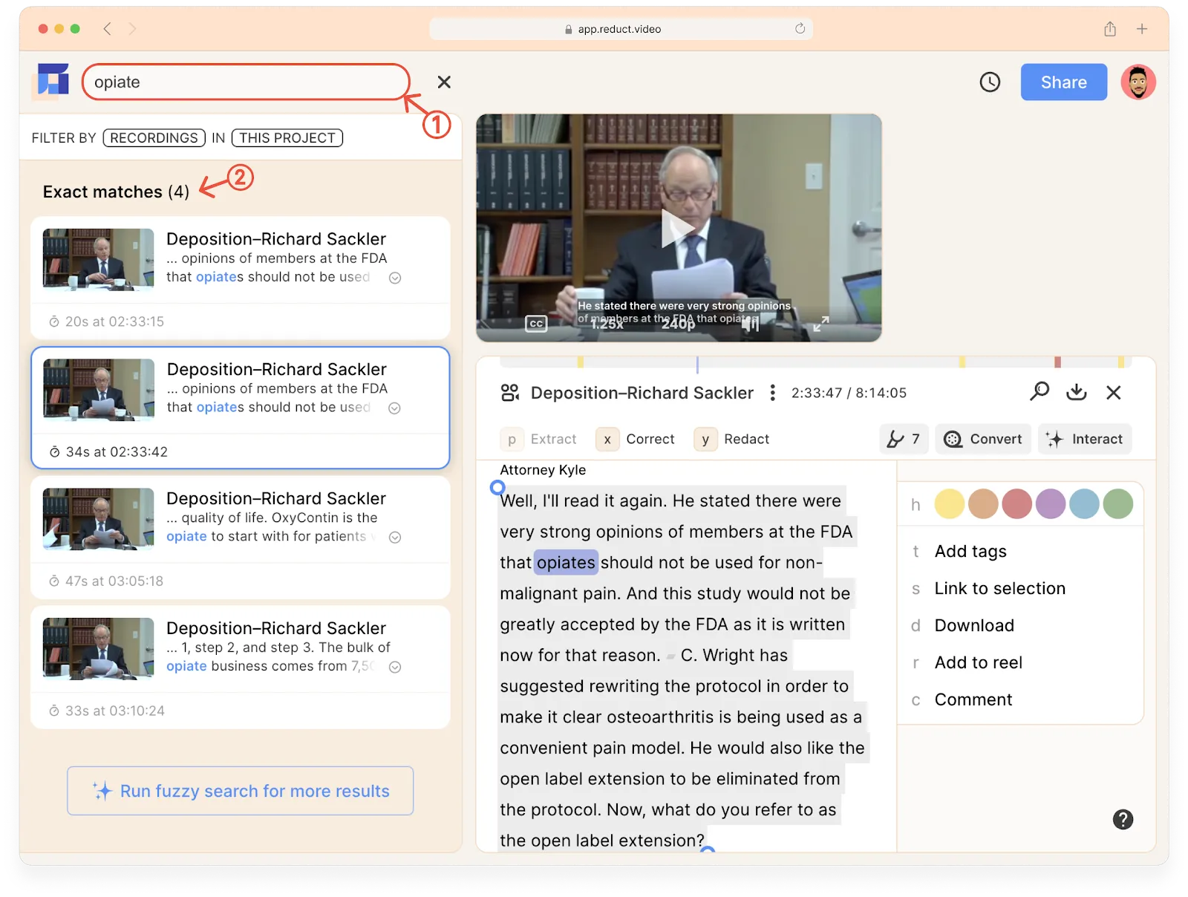Pick the yellow highlight color
This screenshot has width=1188, height=897.
[949, 503]
